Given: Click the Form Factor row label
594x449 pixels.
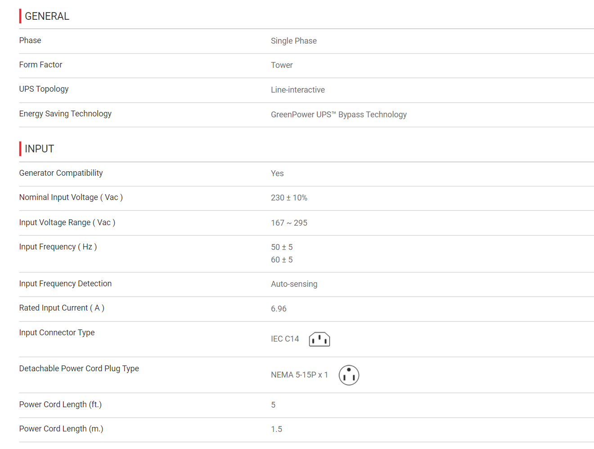Looking at the screenshot, I should click(40, 65).
